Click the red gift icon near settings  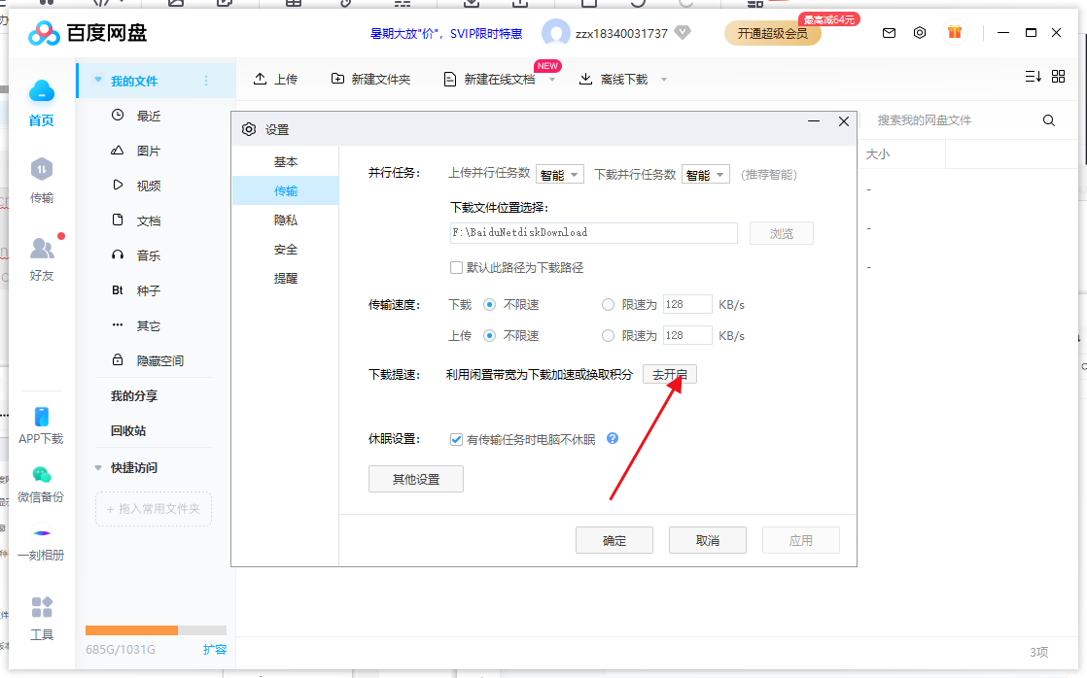955,32
